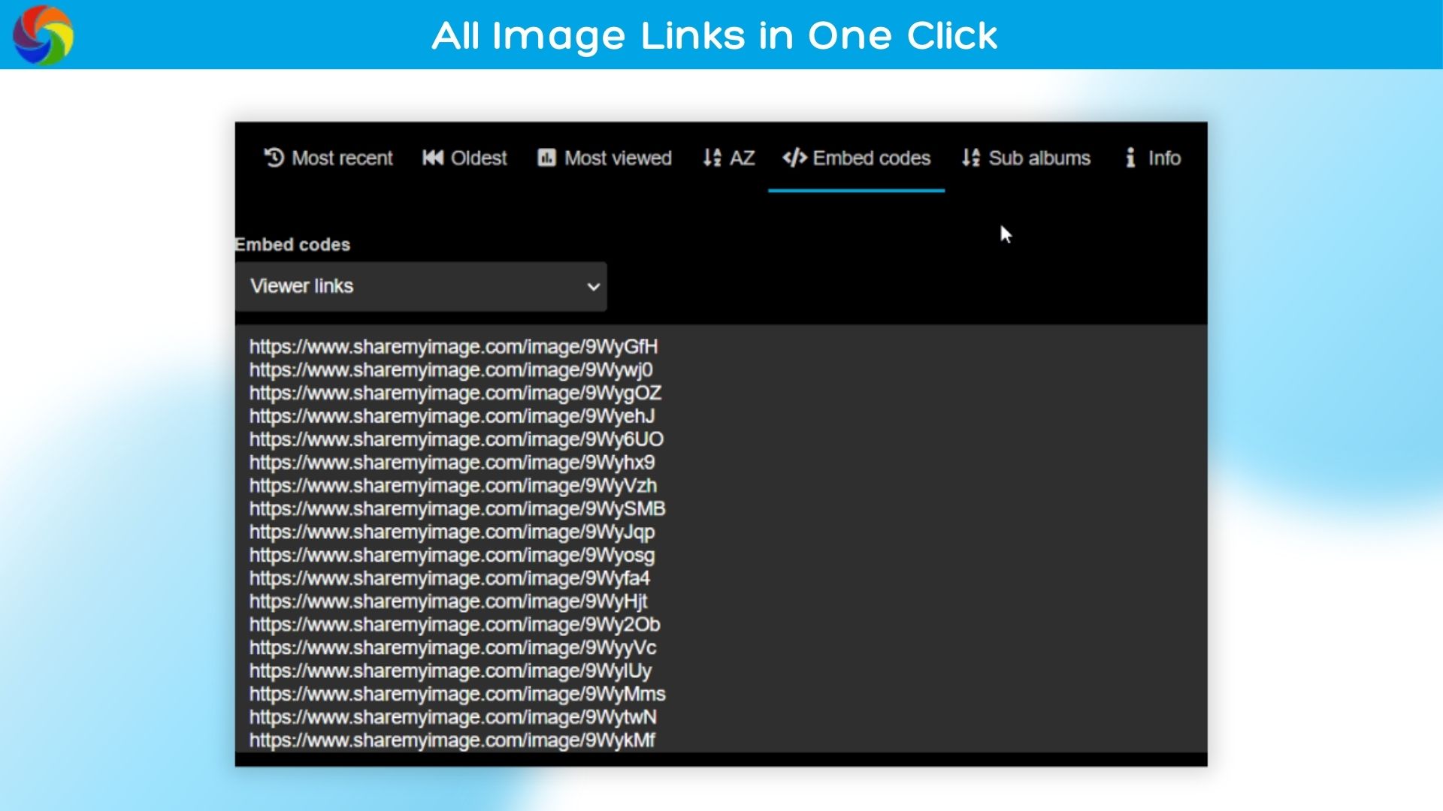Open the Viewer links dropdown
Screen dimensions: 1443x811
pyautogui.click(x=420, y=286)
